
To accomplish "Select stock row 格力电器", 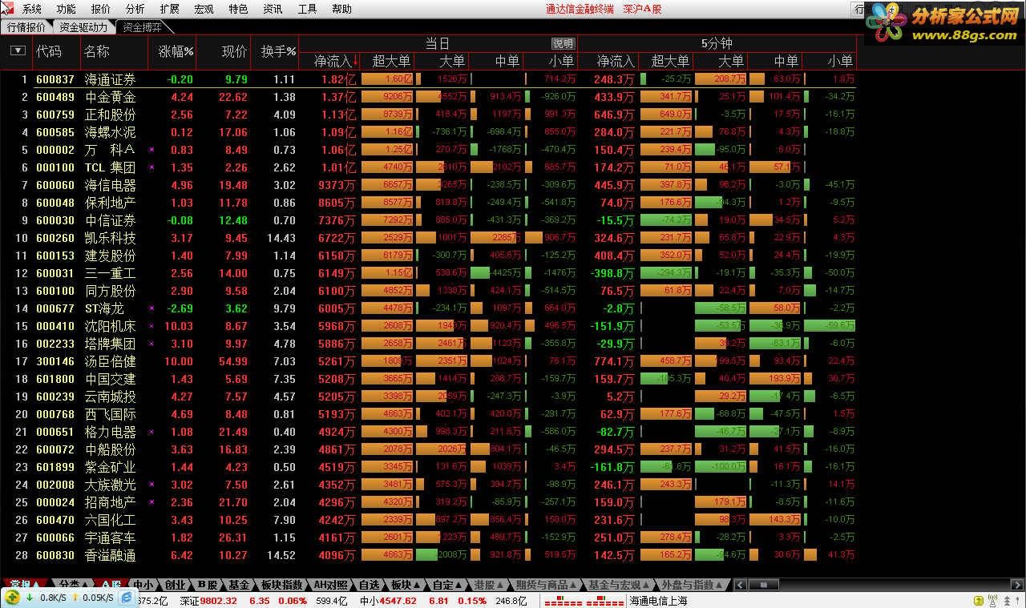I will click(427, 432).
